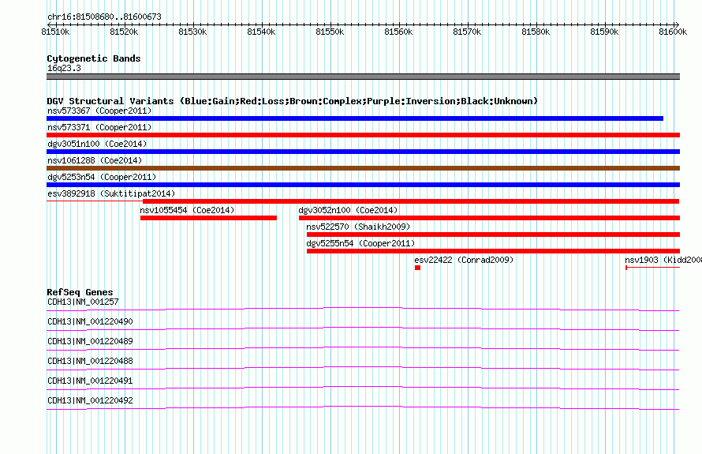Screen dimensions: 702x454
Task: Click the small red esv22422 variant square
Action: coord(417,268)
